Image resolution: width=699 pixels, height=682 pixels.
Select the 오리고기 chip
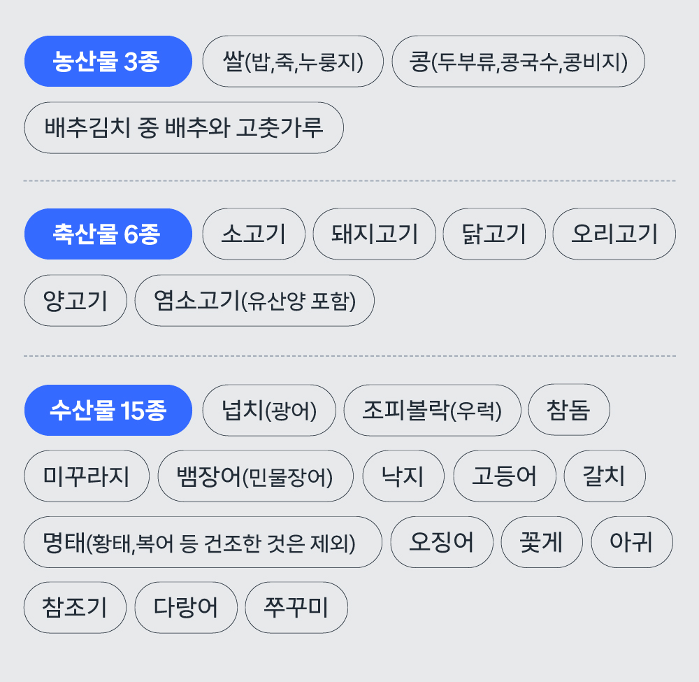click(614, 234)
